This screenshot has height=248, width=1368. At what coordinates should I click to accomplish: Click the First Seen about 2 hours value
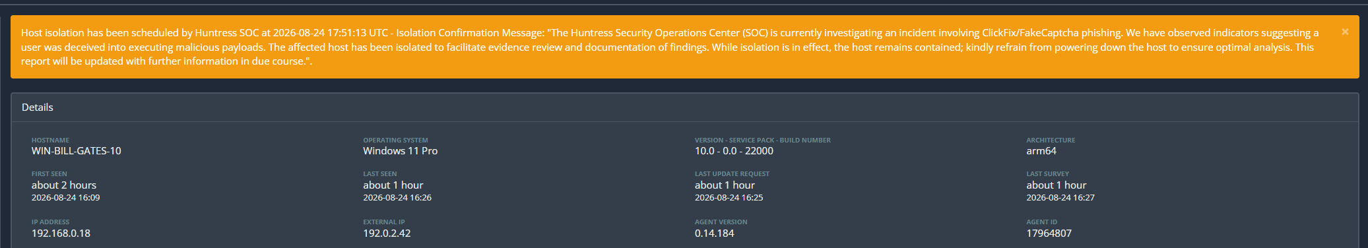[64, 185]
